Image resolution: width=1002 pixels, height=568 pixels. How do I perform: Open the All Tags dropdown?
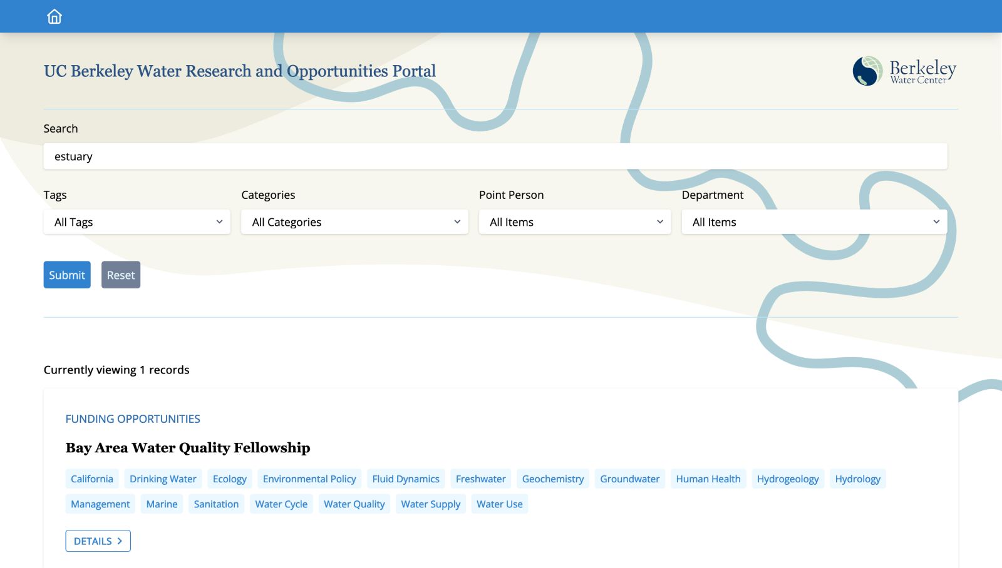pyautogui.click(x=137, y=222)
